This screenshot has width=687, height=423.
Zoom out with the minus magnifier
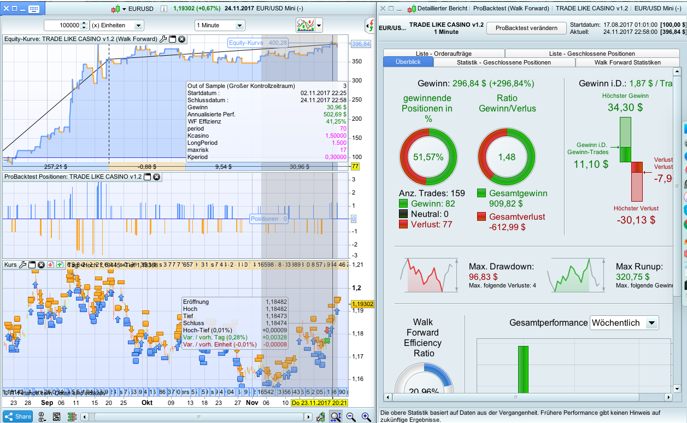[x=351, y=416]
